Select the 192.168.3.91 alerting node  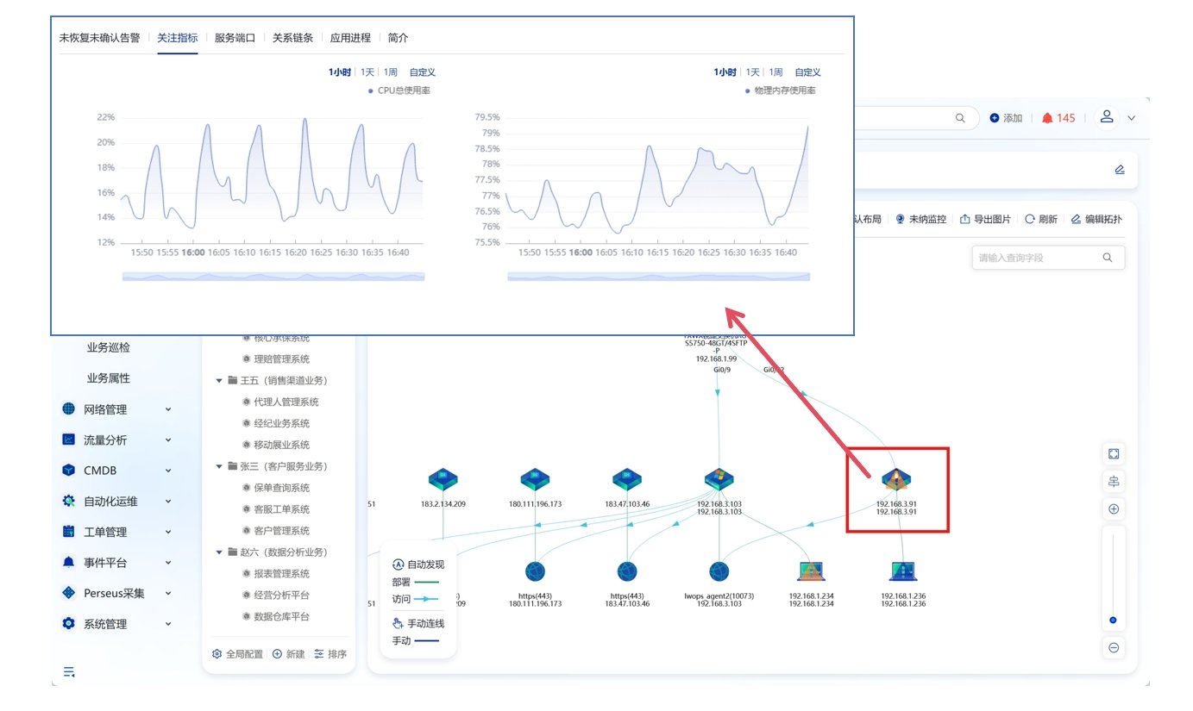tap(896, 480)
